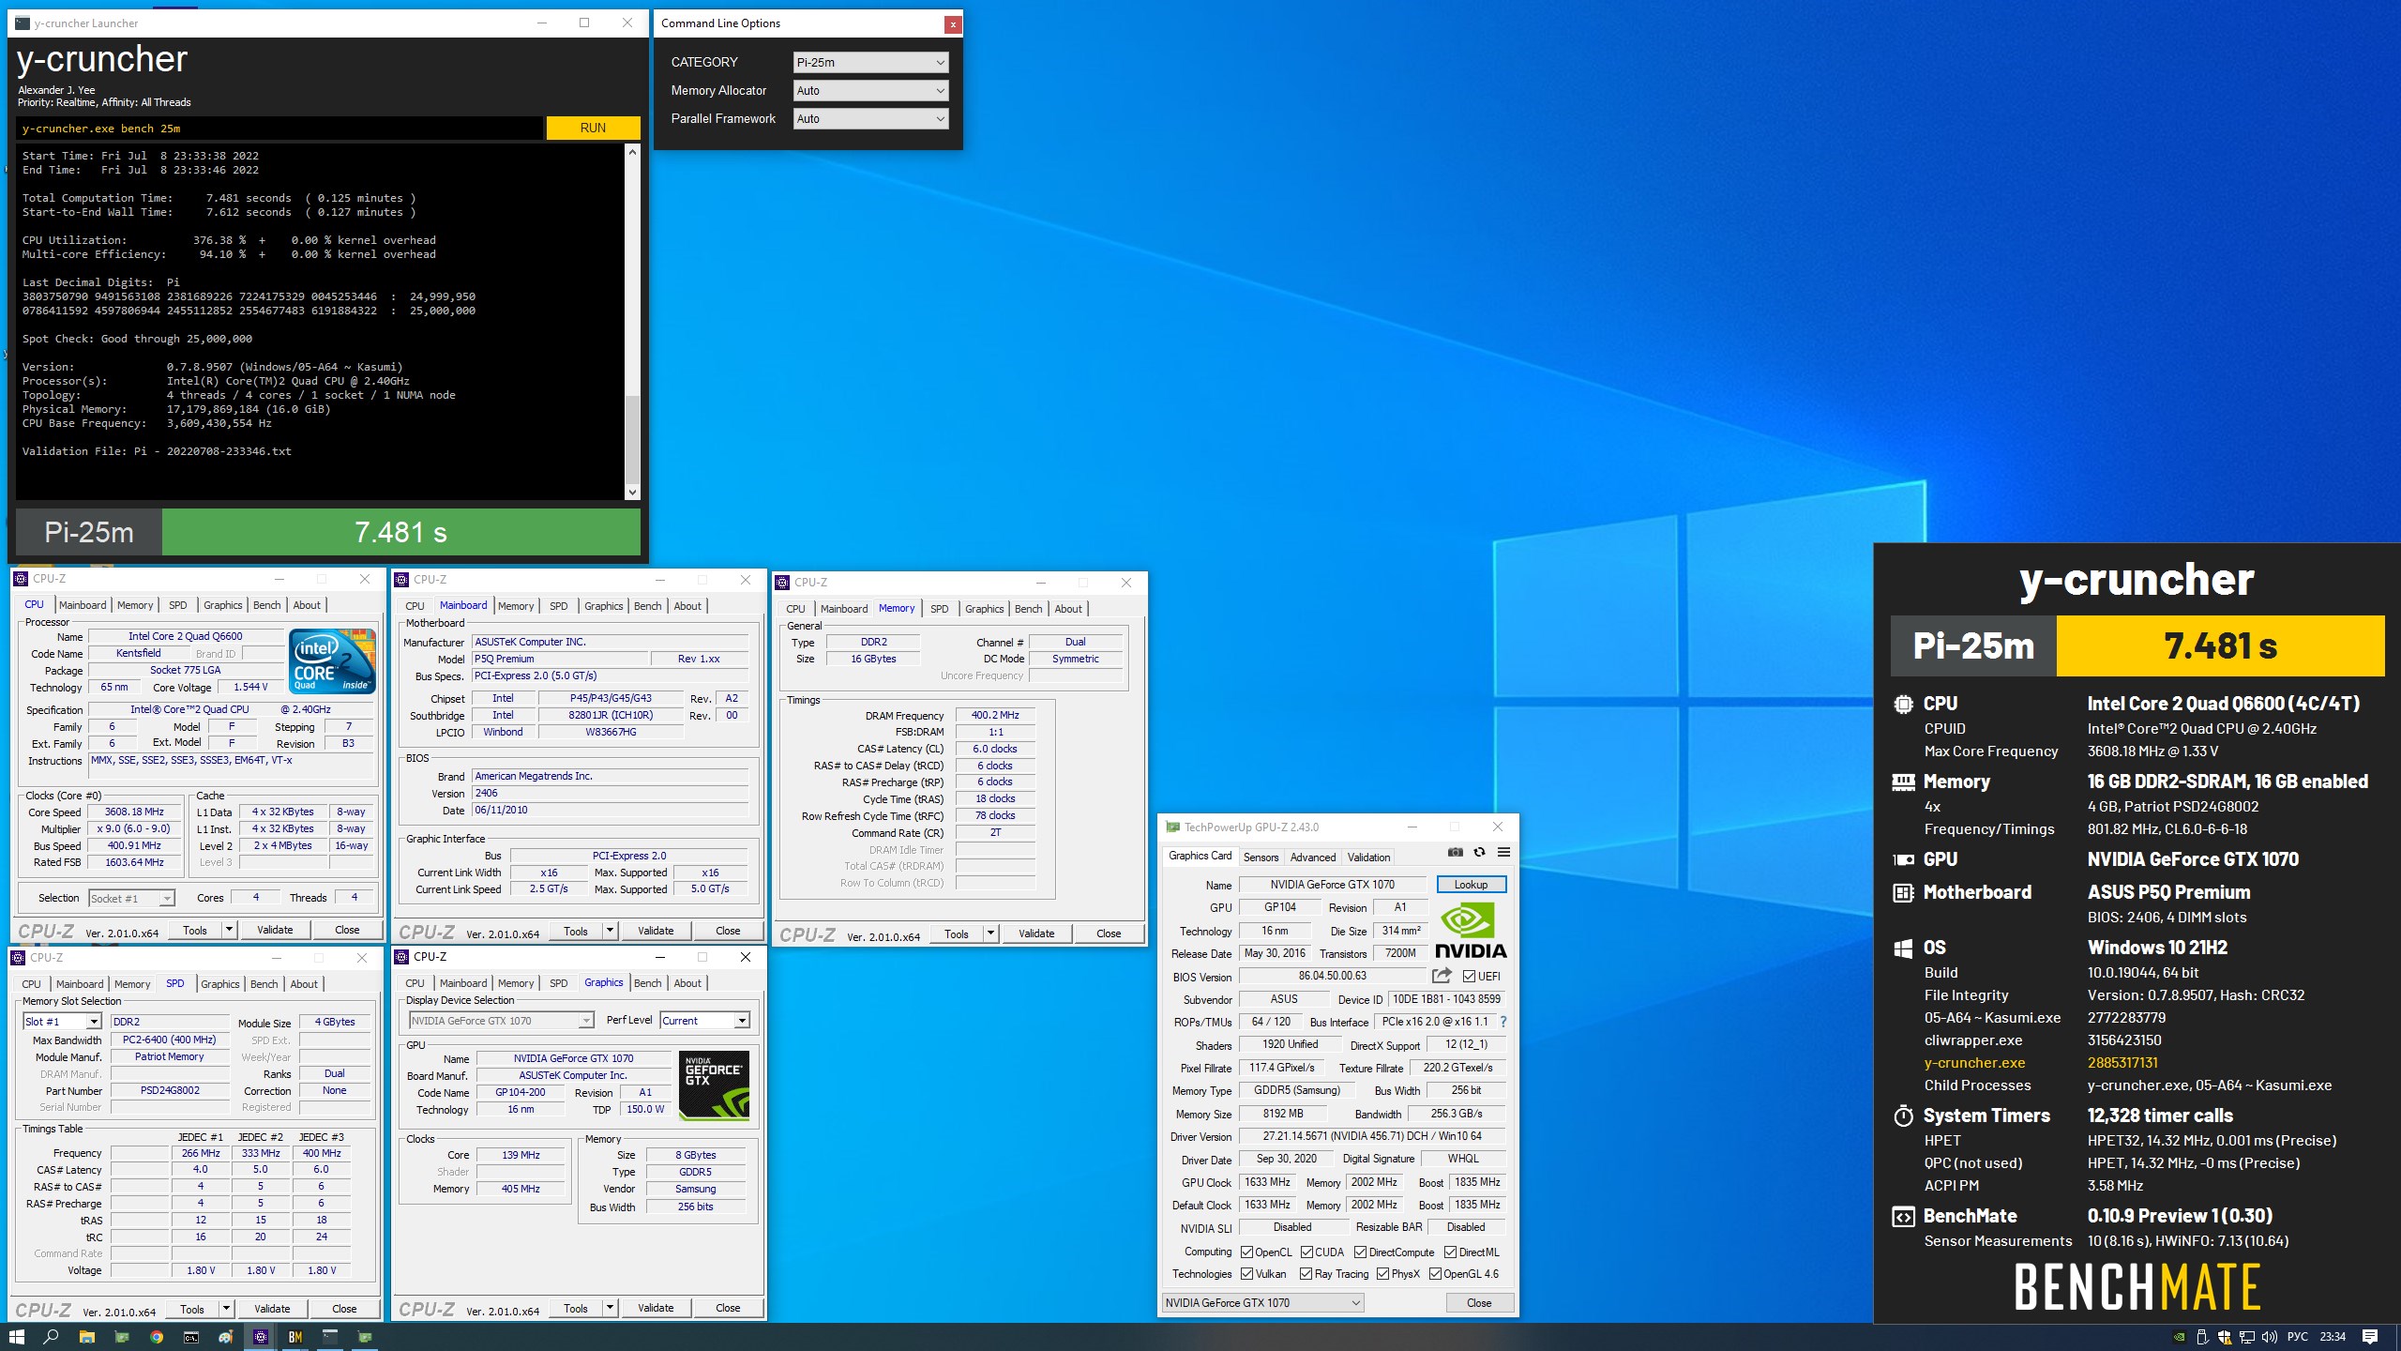Image resolution: width=2401 pixels, height=1351 pixels.
Task: Open the GPU-Z hamburger menu
Action: click(1503, 852)
